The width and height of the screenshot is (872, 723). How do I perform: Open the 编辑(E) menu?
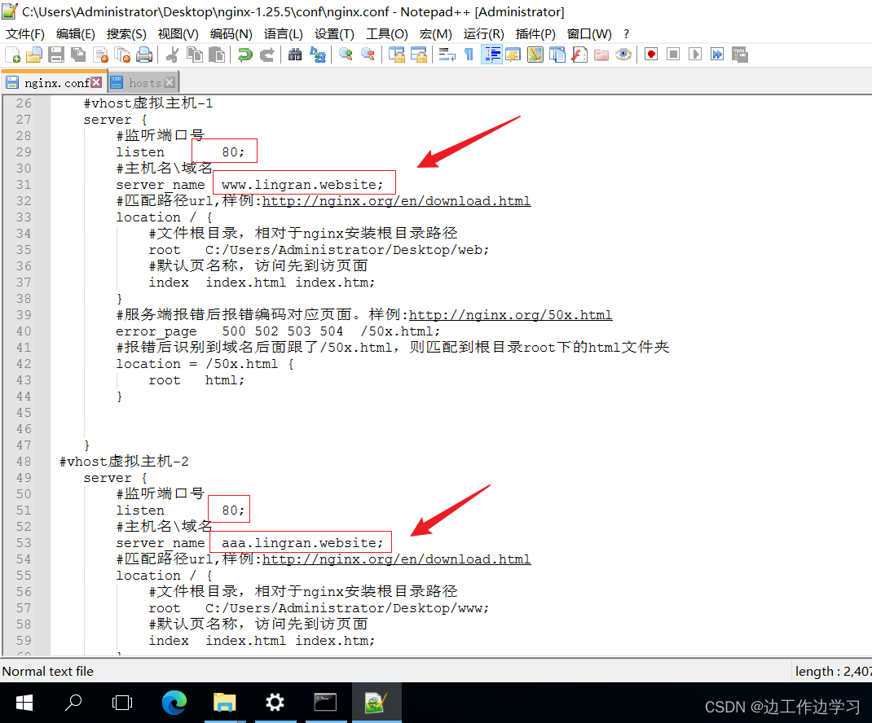[x=76, y=34]
